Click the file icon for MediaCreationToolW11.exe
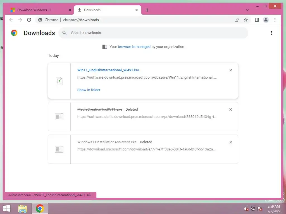The width and height of the screenshot is (286, 214). [x=59, y=117]
